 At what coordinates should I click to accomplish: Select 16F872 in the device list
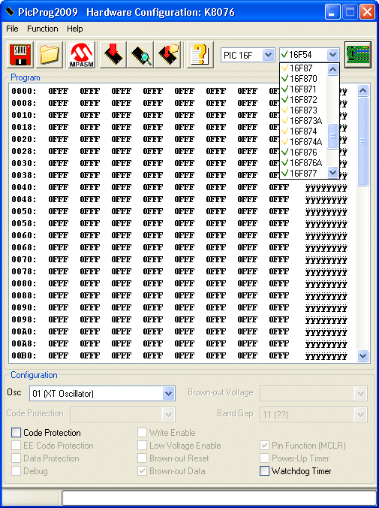point(303,100)
